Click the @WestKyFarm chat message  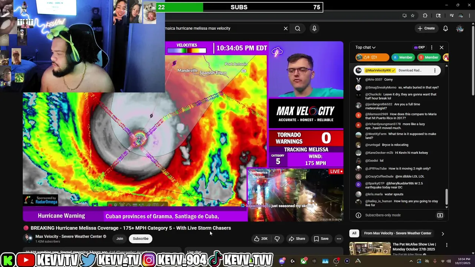click(x=401, y=136)
